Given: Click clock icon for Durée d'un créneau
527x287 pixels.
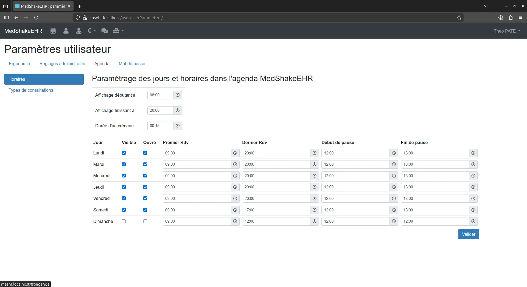Looking at the screenshot, I should (x=178, y=126).
